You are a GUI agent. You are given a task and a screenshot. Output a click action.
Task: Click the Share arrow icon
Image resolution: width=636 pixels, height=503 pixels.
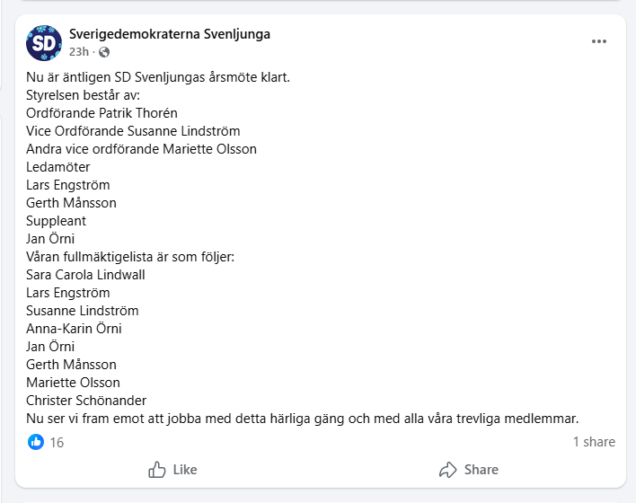coord(448,470)
